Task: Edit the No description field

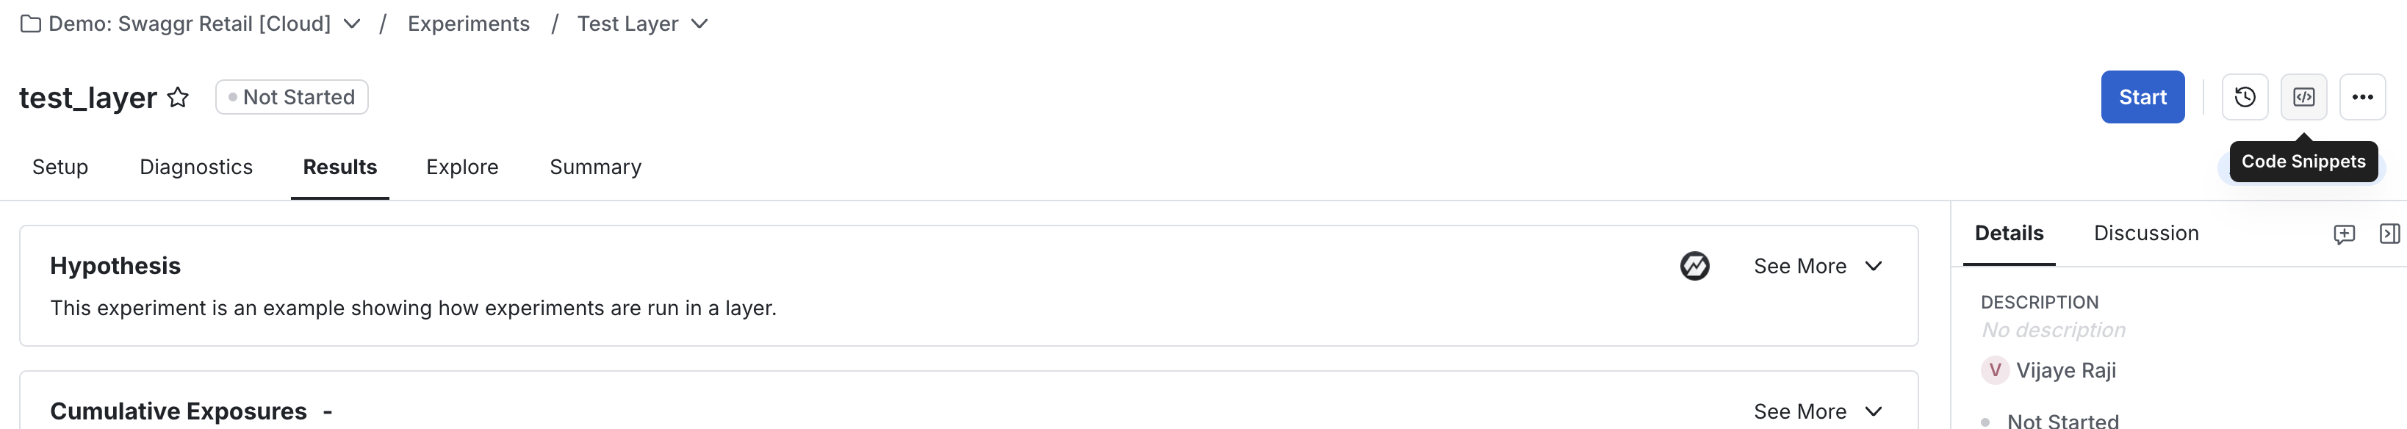Action: [2053, 330]
